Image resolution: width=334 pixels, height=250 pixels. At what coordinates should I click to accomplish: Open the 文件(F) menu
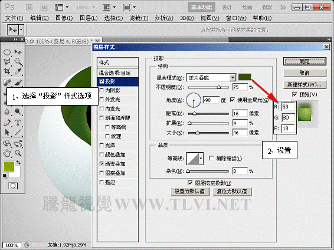pos(14,18)
